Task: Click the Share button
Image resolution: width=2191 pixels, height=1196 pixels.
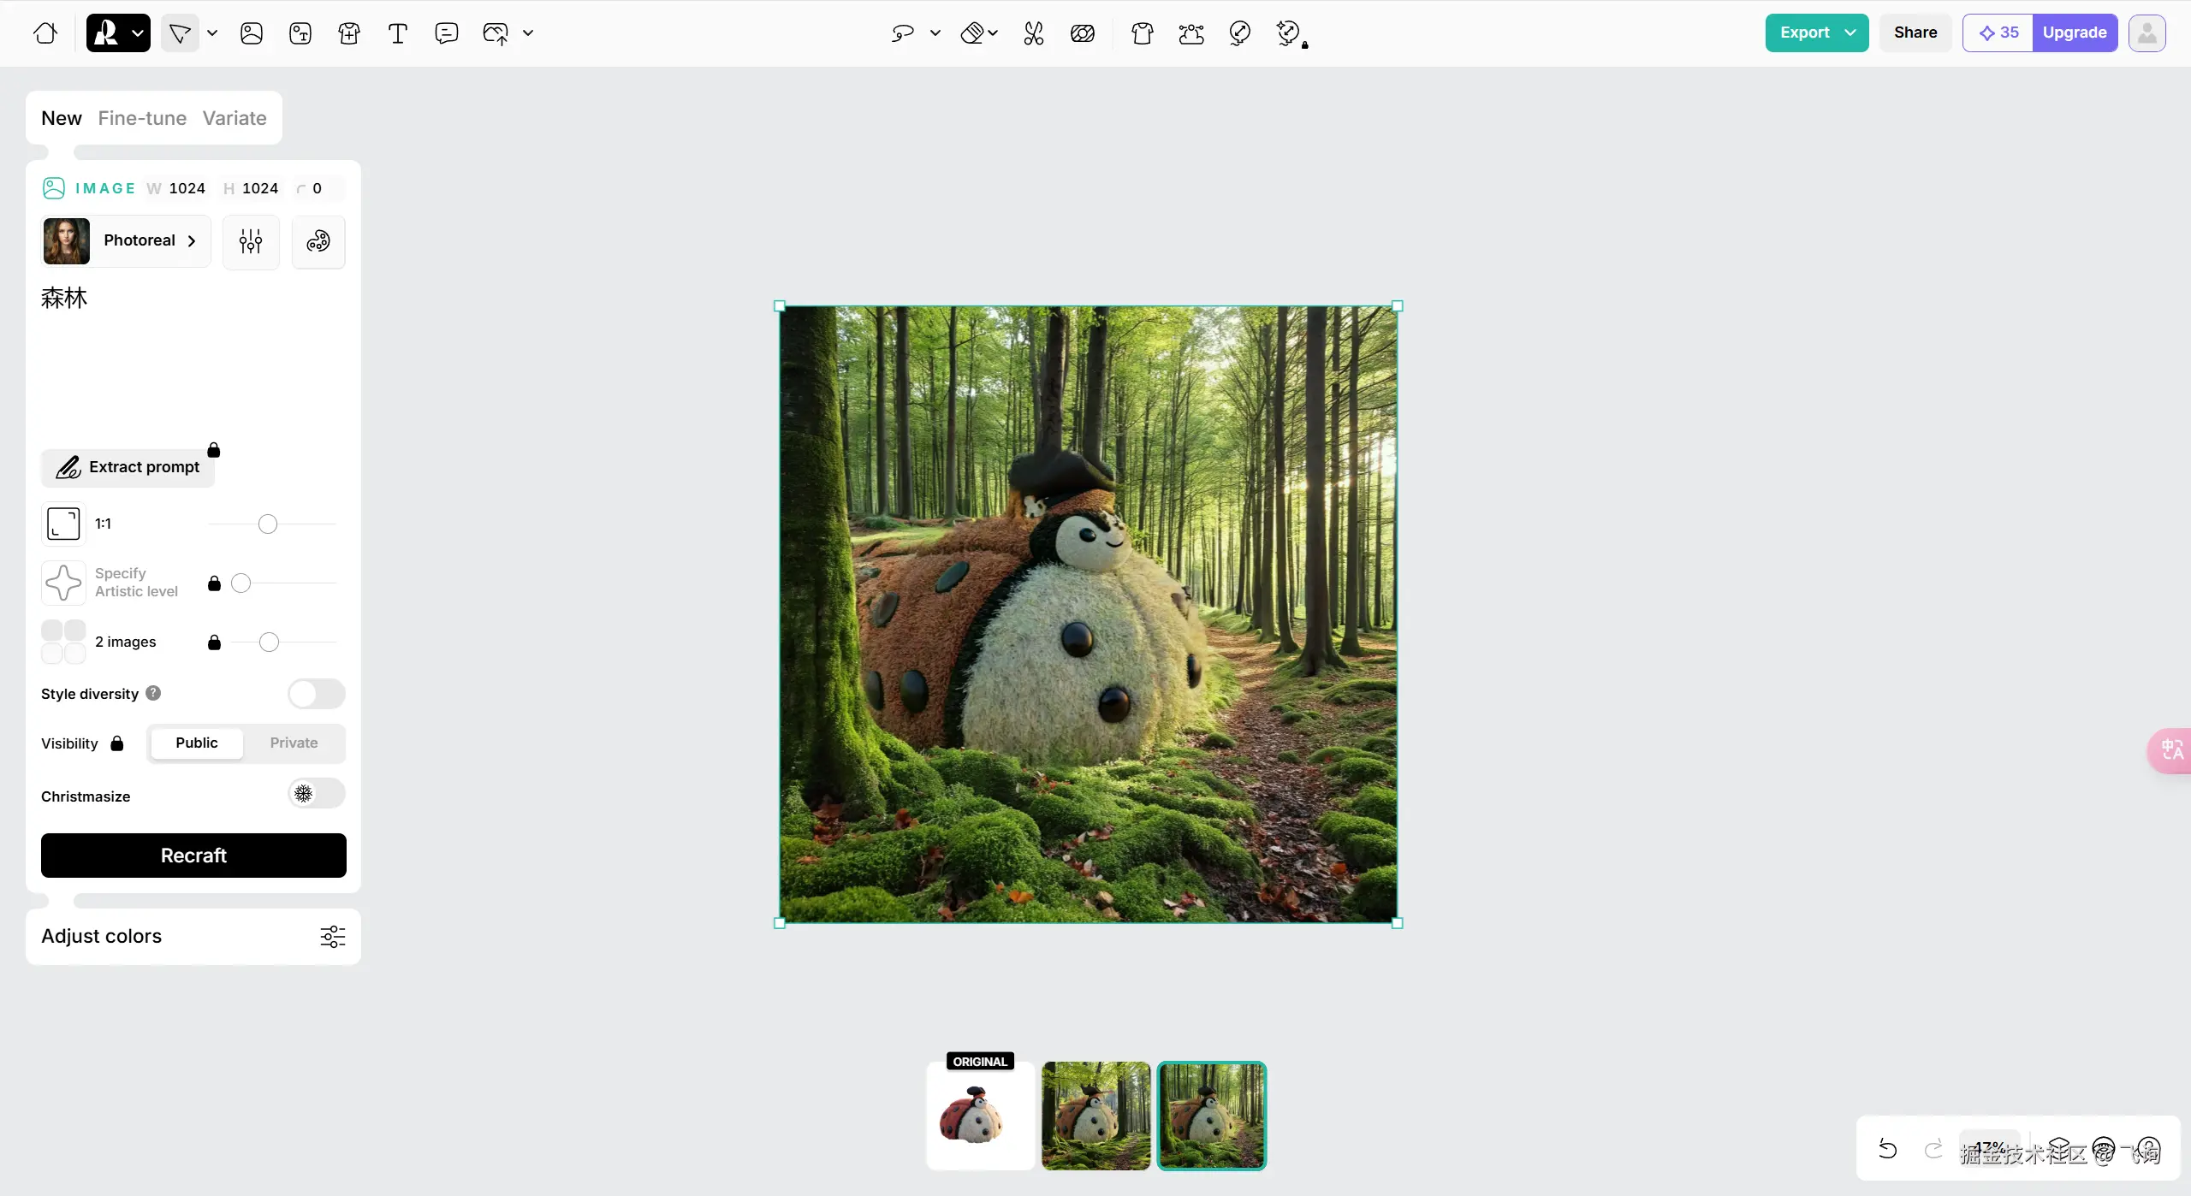Action: click(1915, 33)
